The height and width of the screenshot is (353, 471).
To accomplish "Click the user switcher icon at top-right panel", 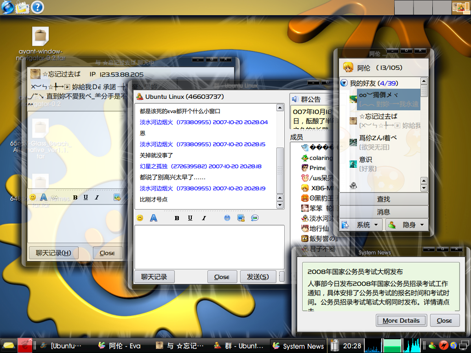I will 461,7.
